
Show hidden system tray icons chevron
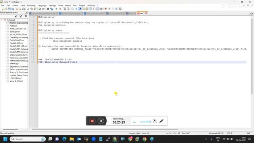(x=206, y=139)
